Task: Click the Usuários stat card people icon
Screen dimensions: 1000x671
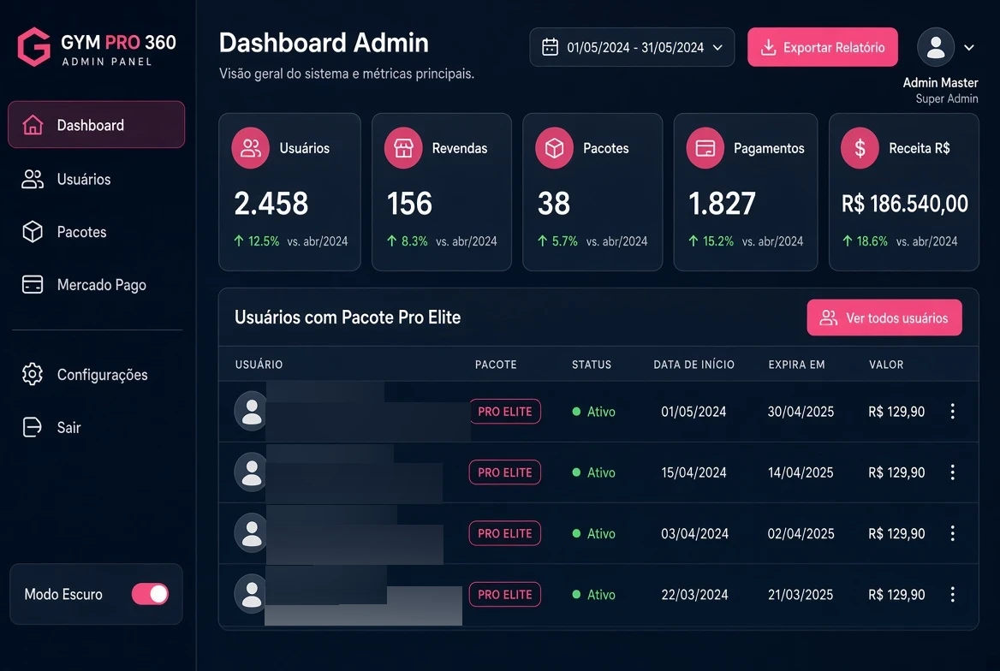Action: (251, 149)
